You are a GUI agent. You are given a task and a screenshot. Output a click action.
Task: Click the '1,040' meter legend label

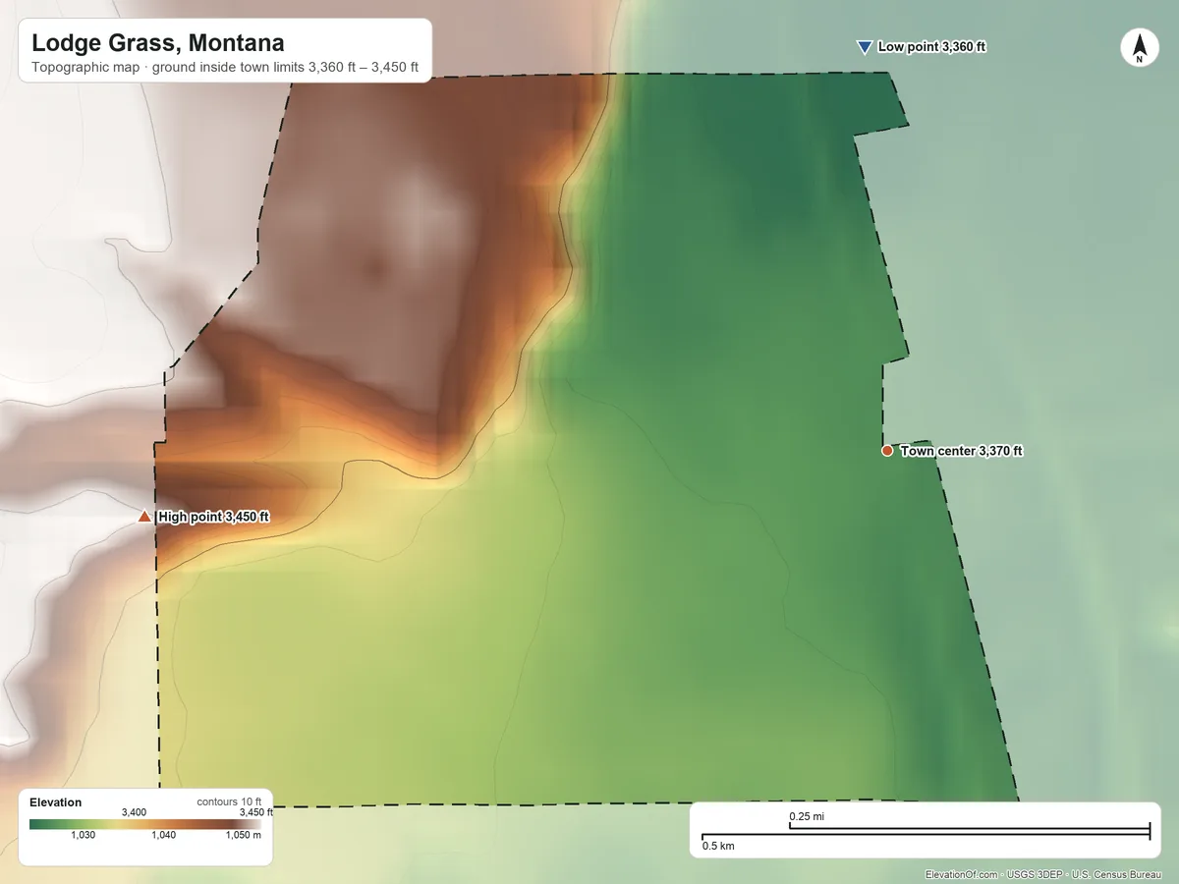[164, 835]
